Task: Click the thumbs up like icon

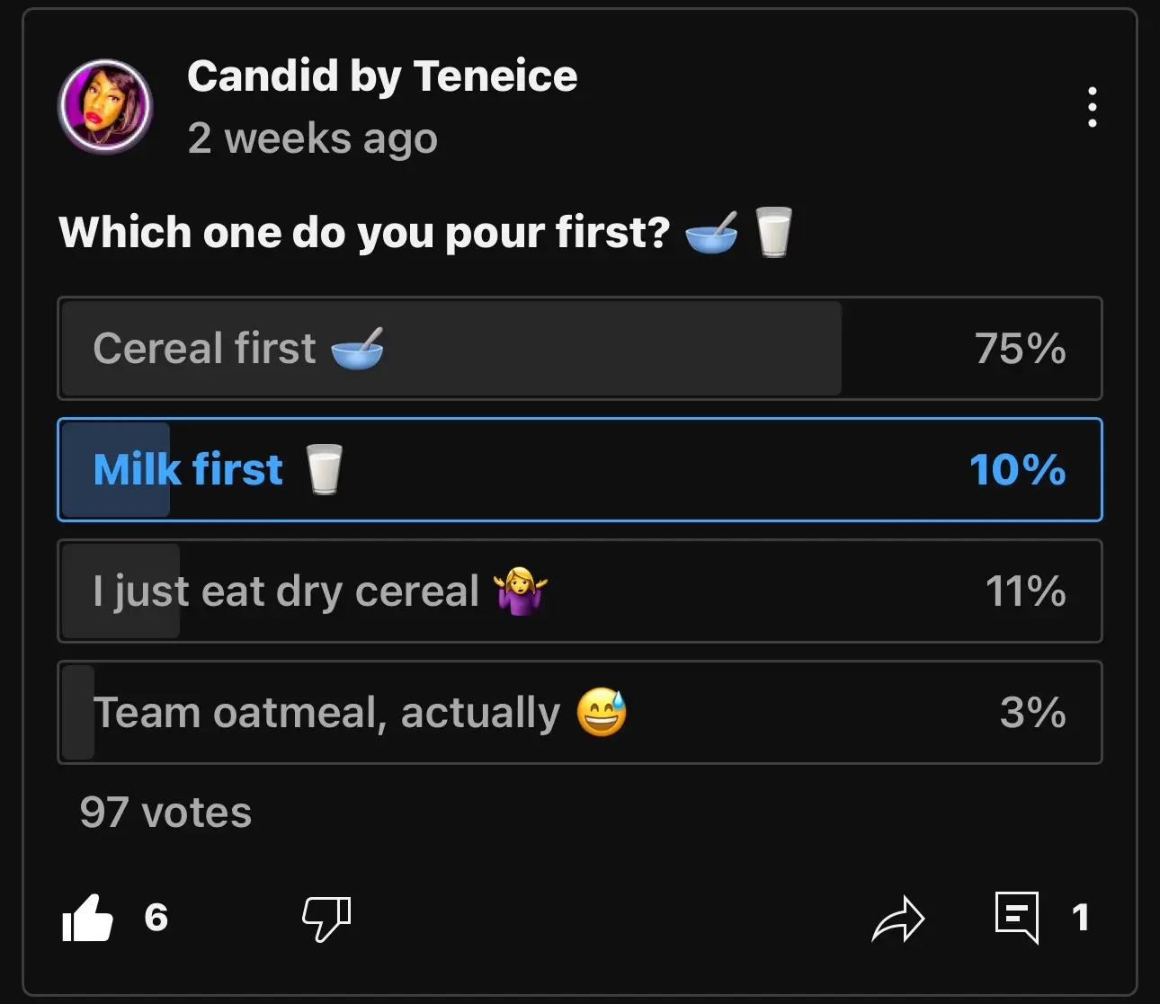Action: point(87,918)
